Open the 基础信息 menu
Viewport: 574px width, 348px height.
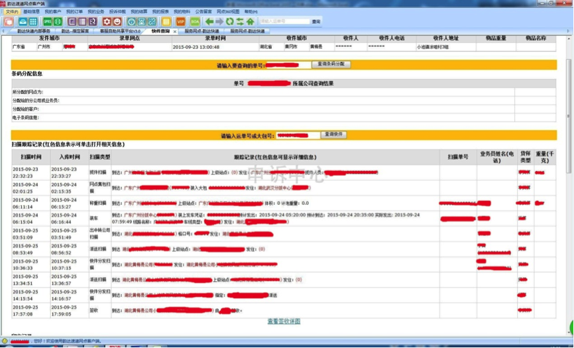(31, 12)
